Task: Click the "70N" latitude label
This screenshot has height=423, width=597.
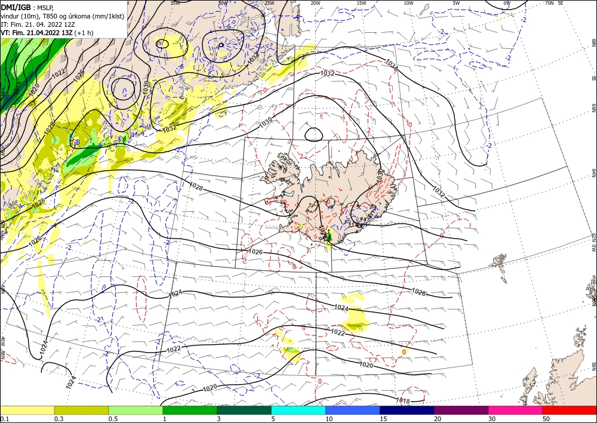Action: [549, 3]
